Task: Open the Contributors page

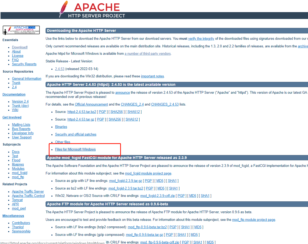Action: [21, 223]
